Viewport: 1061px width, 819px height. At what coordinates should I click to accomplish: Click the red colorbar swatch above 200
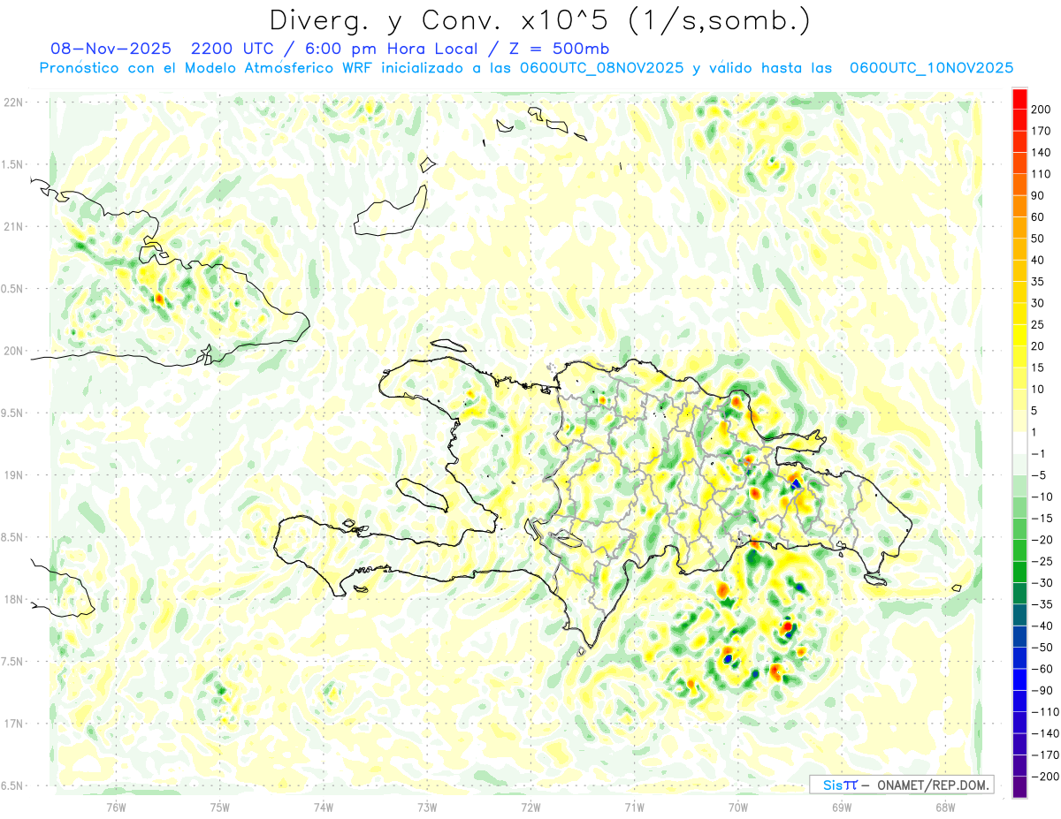pos(1020,99)
